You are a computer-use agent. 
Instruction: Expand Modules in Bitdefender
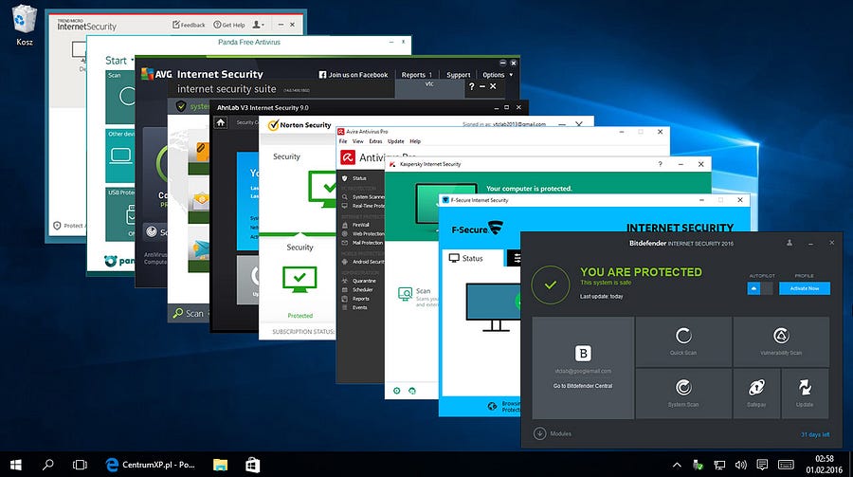tap(553, 433)
